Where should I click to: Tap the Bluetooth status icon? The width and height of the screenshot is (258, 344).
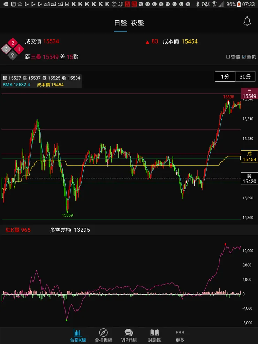coord(197,4)
